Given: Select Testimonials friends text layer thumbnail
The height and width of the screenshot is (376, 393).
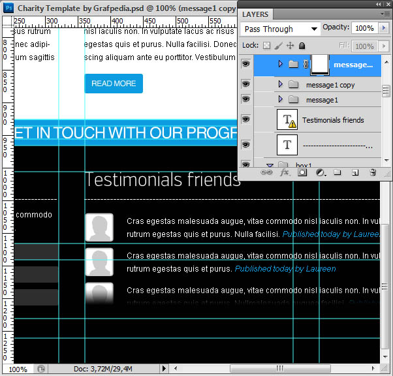Looking at the screenshot, I should pyautogui.click(x=287, y=119).
